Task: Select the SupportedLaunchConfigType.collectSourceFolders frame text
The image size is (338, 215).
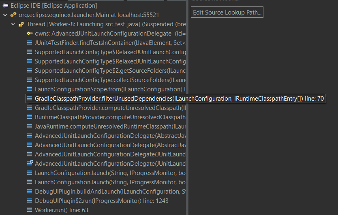Action: [110, 80]
